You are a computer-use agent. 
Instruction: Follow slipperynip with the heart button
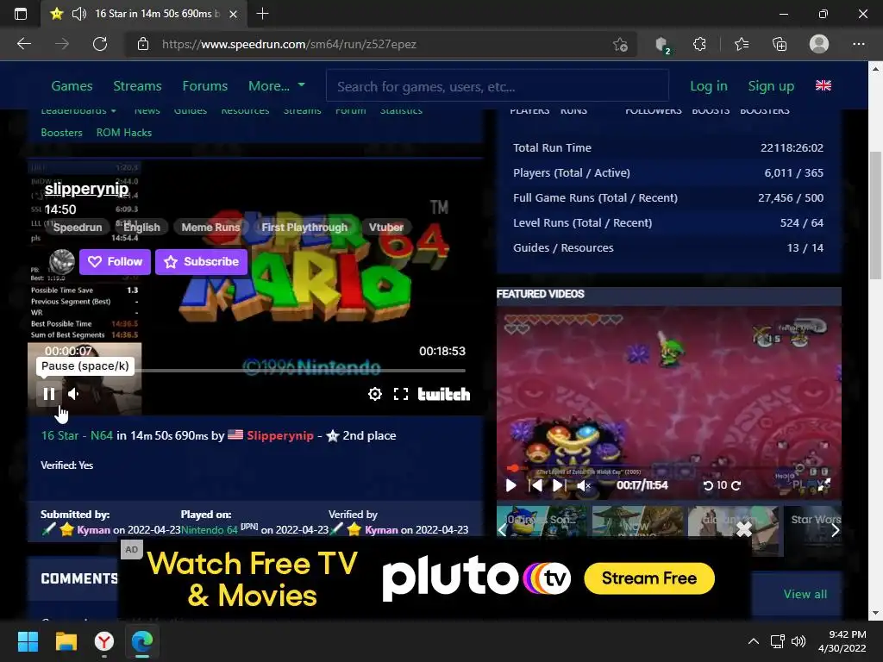pyautogui.click(x=115, y=262)
